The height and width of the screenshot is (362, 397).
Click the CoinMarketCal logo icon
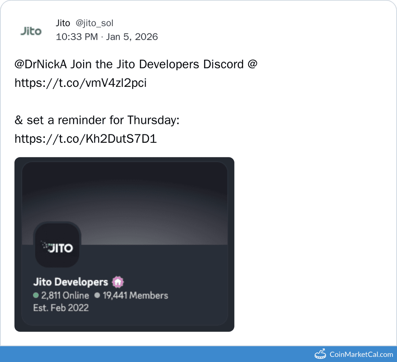tap(321, 354)
